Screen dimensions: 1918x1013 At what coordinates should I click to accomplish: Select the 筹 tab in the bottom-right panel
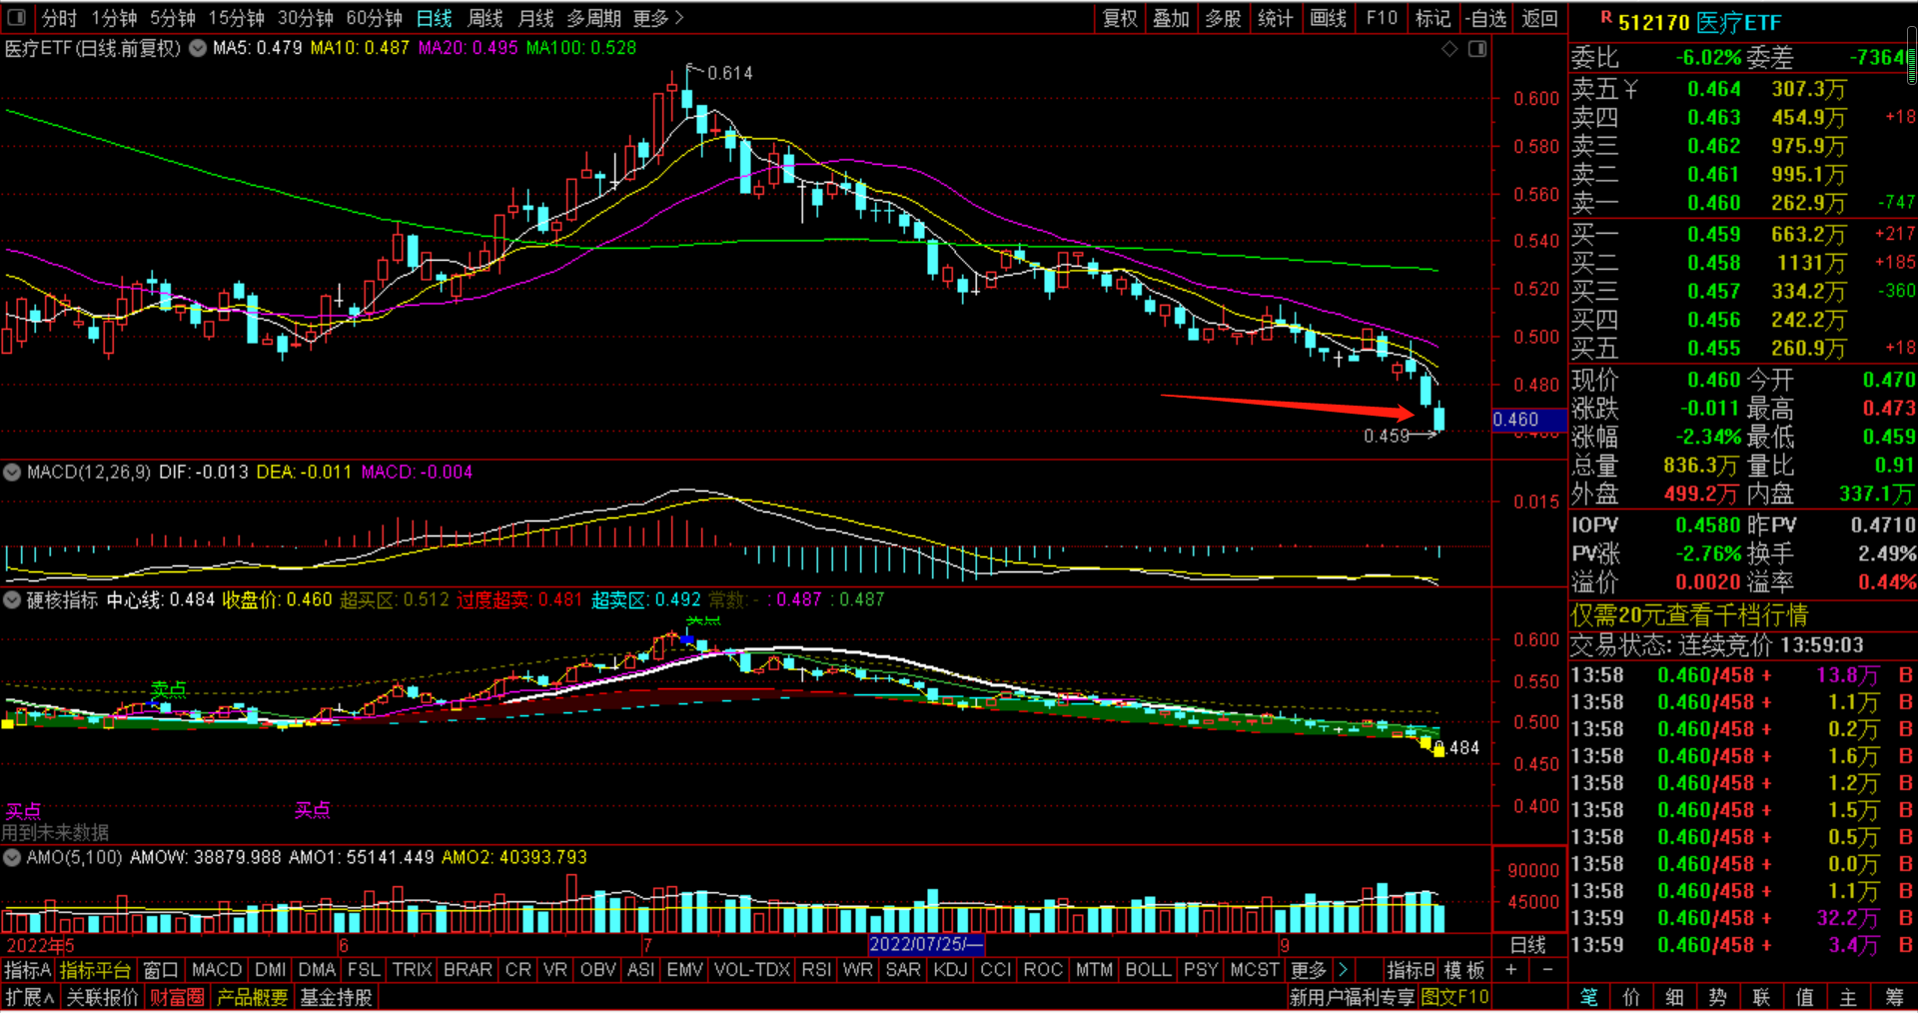pyautogui.click(x=1894, y=997)
